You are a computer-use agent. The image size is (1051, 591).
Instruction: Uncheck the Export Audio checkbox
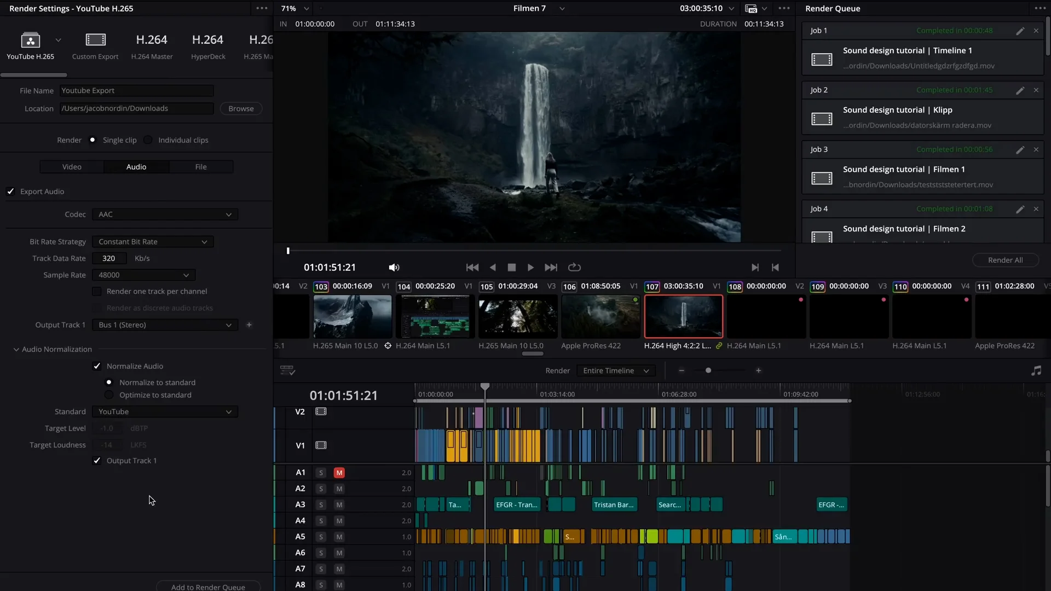tap(10, 192)
